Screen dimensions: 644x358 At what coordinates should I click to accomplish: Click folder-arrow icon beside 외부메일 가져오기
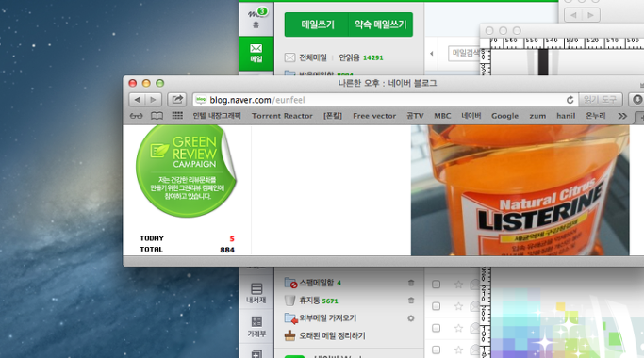[x=290, y=318]
